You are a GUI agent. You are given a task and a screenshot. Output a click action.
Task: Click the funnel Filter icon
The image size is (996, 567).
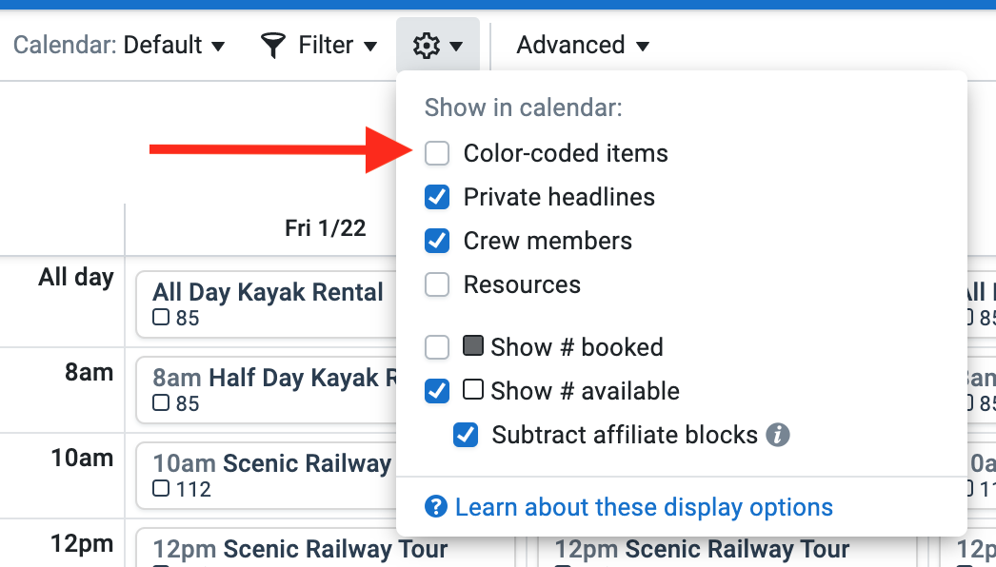point(273,46)
